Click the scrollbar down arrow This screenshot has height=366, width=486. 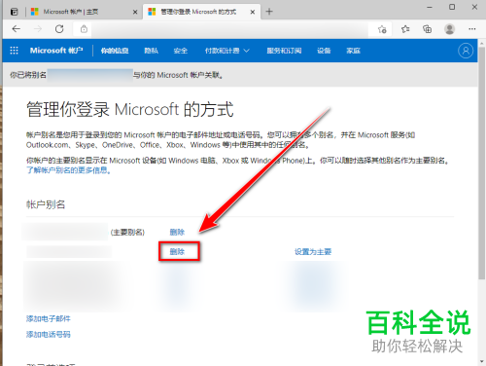click(x=482, y=361)
